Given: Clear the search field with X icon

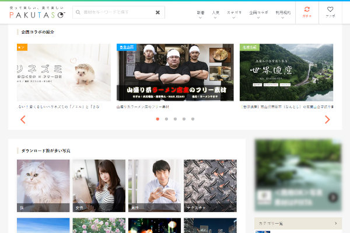Looking at the screenshot, I should point(157,12).
